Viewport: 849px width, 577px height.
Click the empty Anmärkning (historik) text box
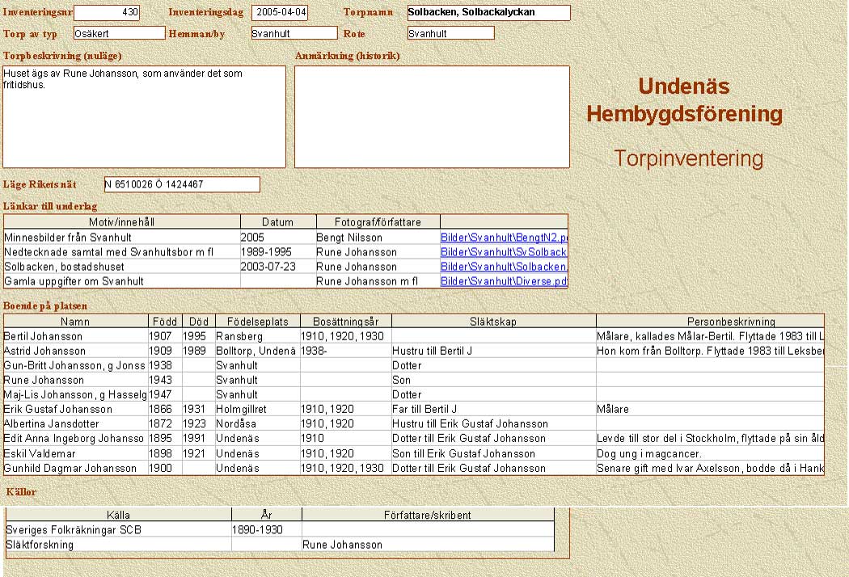coord(432,116)
